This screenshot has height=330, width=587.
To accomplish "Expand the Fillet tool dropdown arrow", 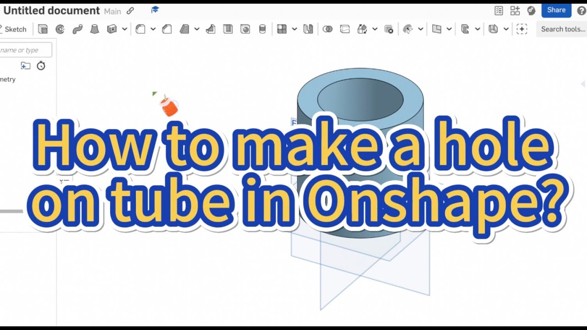I will 153,29.
